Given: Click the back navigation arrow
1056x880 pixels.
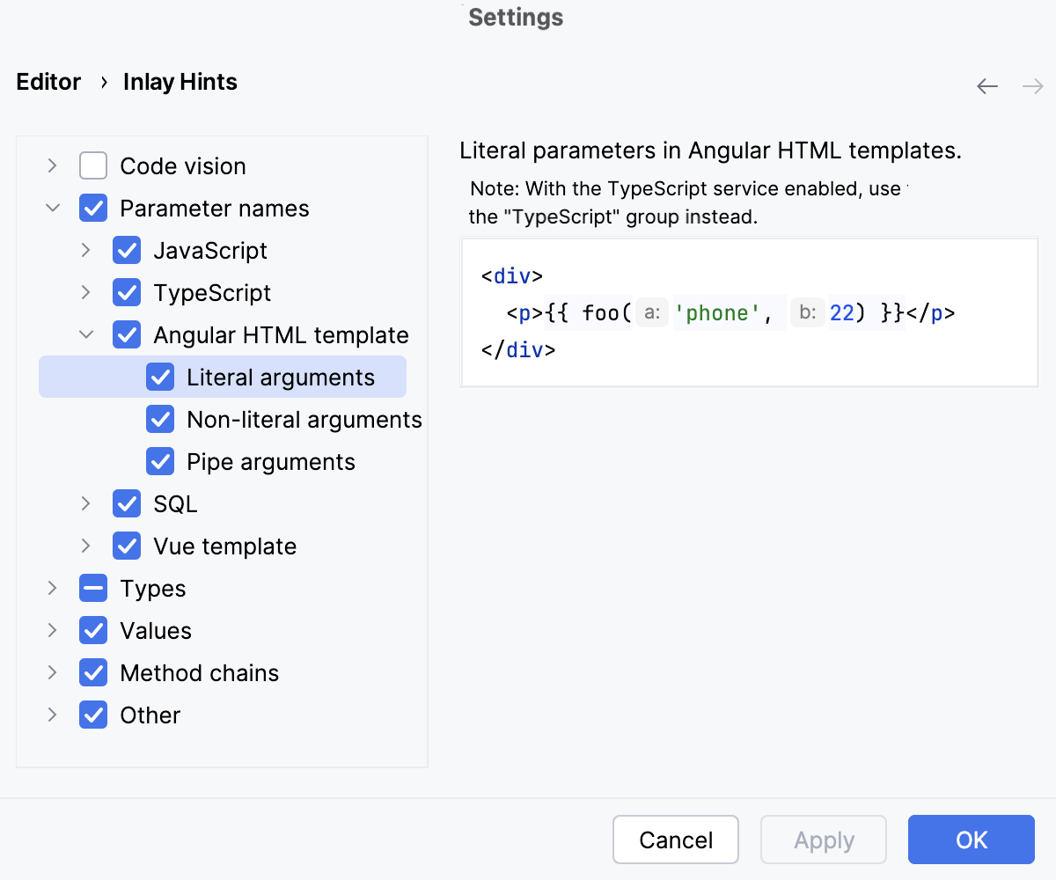Looking at the screenshot, I should tap(987, 86).
